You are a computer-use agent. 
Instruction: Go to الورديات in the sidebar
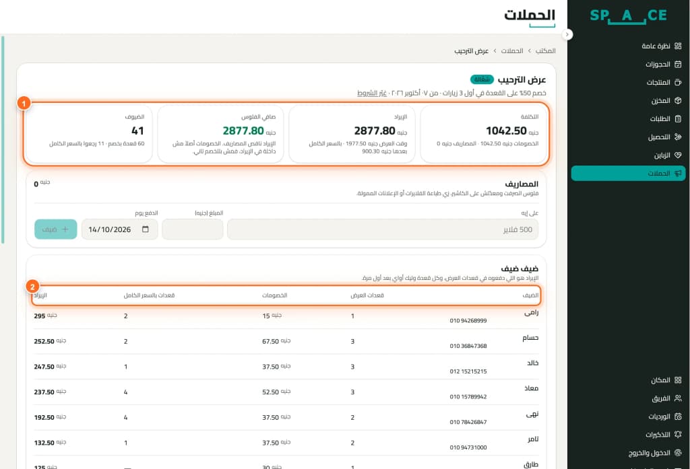point(628,417)
